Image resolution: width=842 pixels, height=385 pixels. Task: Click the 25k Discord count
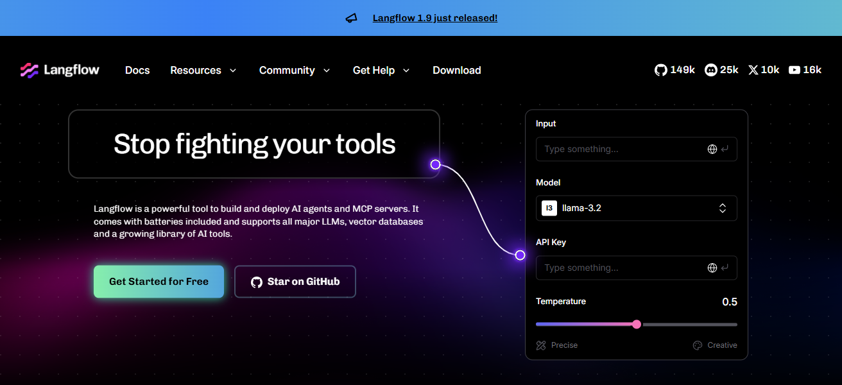729,70
